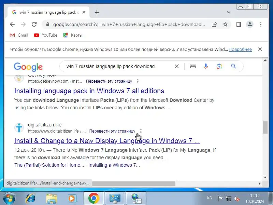Open Карты bookmark
Viewport: 273px width, 205px height.
(x=73, y=35)
